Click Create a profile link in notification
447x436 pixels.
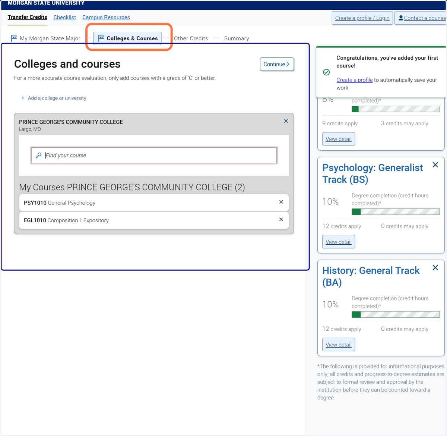pos(355,80)
